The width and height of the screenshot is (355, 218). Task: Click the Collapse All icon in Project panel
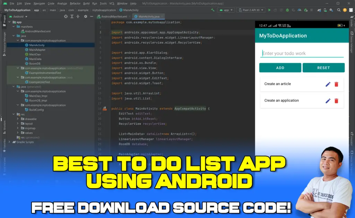[78, 17]
